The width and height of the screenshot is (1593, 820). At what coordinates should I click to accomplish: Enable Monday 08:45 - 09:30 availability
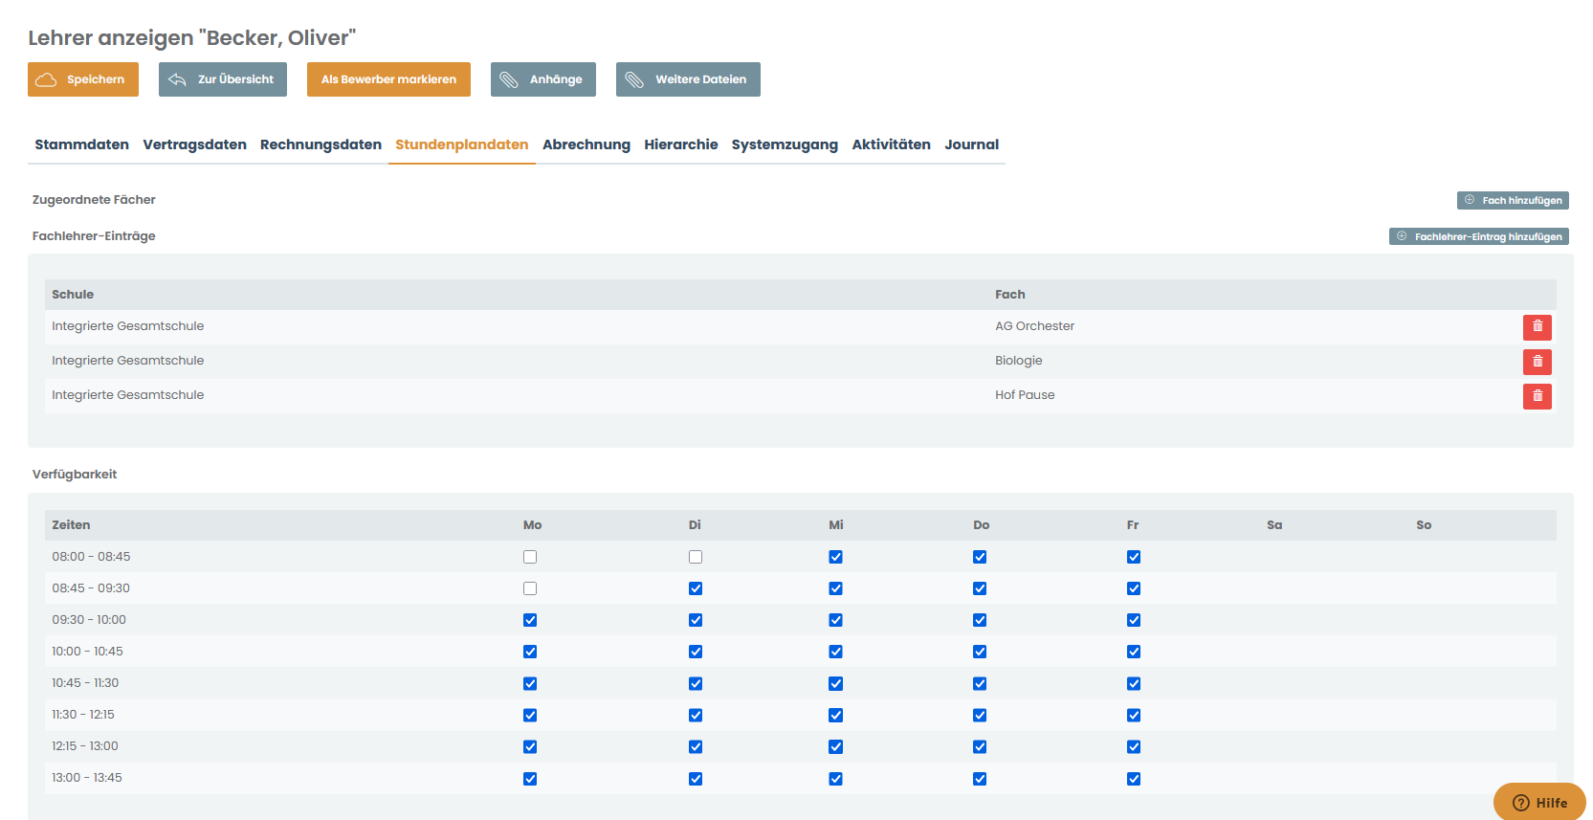tap(530, 588)
